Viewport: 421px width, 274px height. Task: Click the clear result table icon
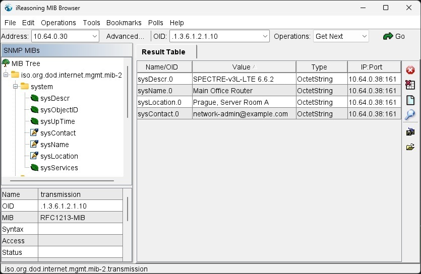click(410, 85)
